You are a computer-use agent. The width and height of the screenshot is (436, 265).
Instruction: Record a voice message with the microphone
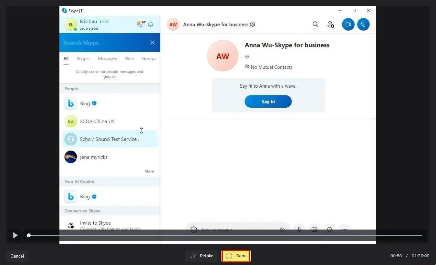[x=299, y=229]
